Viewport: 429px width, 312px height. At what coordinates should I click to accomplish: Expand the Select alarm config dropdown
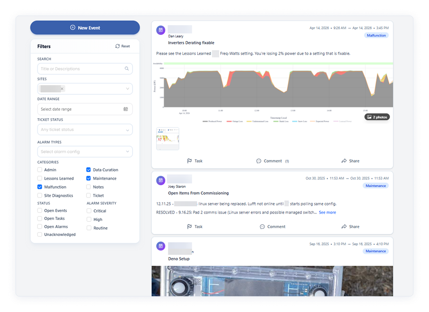(85, 151)
